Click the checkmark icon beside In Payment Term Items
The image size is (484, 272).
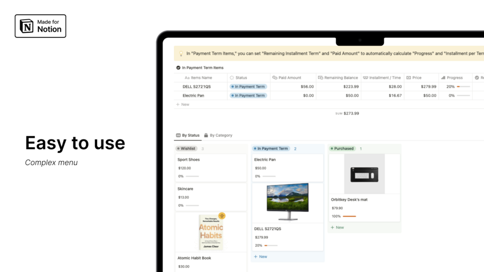[178, 67]
